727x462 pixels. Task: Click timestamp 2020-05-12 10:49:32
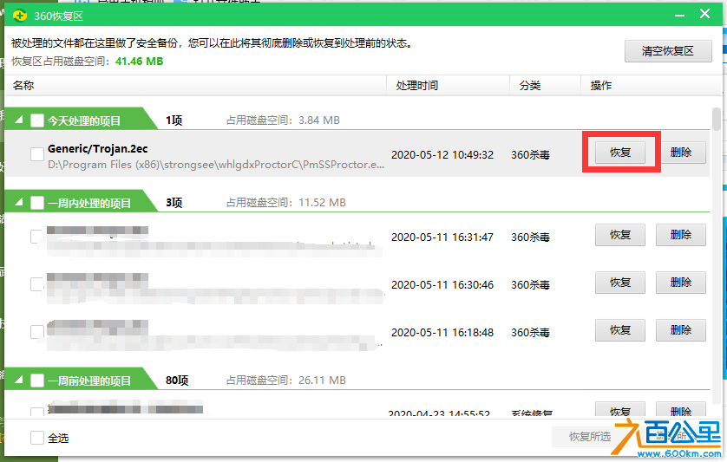click(x=442, y=155)
